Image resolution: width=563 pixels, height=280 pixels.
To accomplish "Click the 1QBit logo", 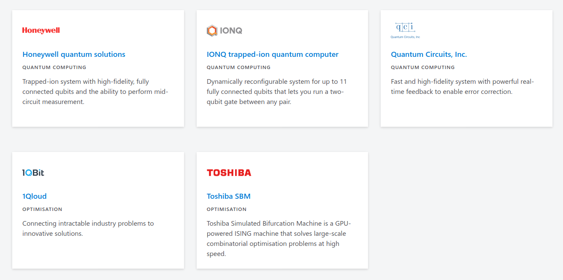I will (x=33, y=173).
